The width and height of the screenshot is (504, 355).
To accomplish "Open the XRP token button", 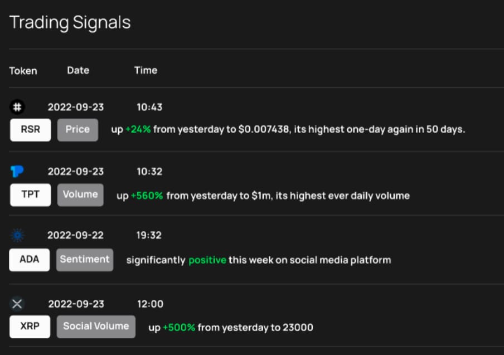I will pyautogui.click(x=30, y=327).
